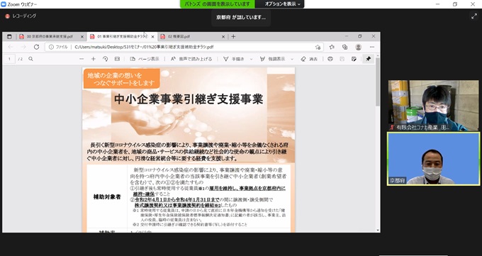Search within the PDF document
The height and width of the screenshot is (256, 482).
tap(30, 59)
